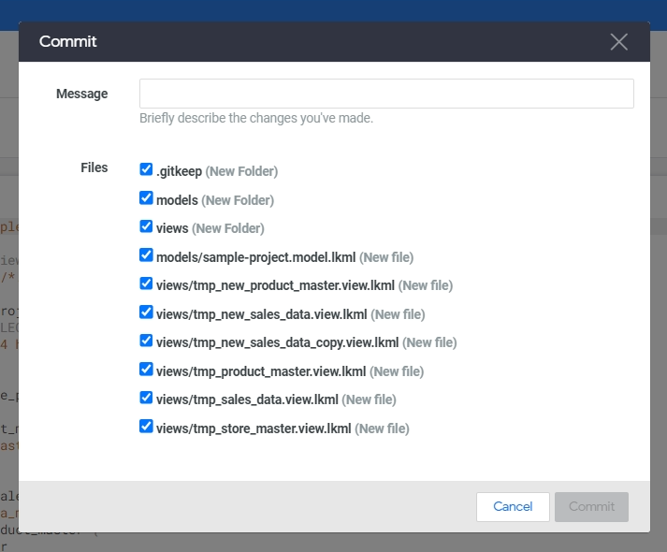
Task: Click the (New Folder) tag beside .gitkeep
Action: [241, 171]
